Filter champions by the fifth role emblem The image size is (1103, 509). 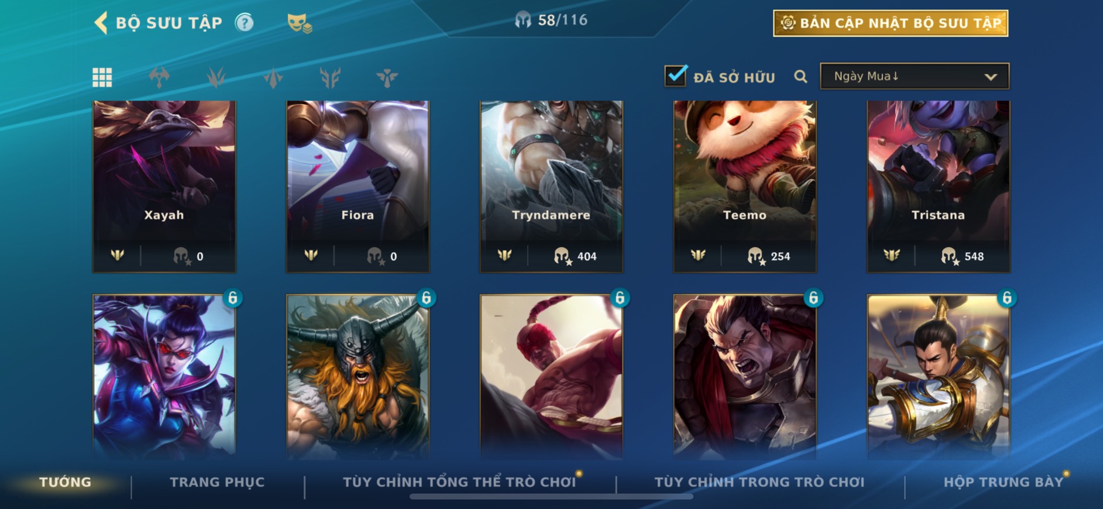(387, 77)
